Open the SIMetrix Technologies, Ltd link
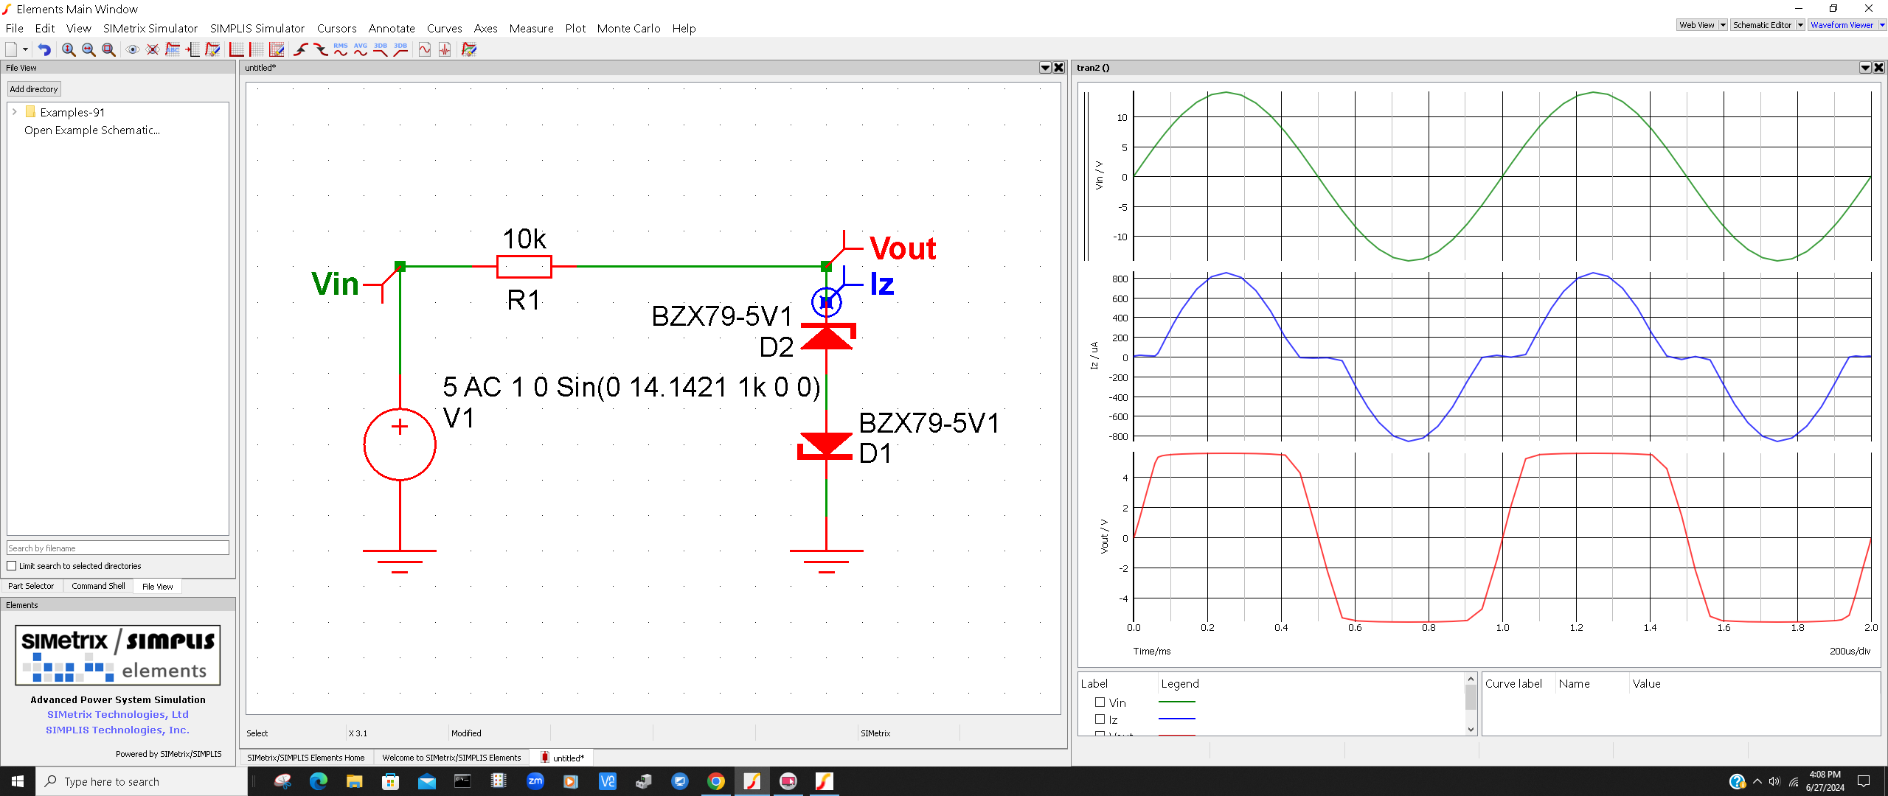The width and height of the screenshot is (1888, 796). coord(118,714)
